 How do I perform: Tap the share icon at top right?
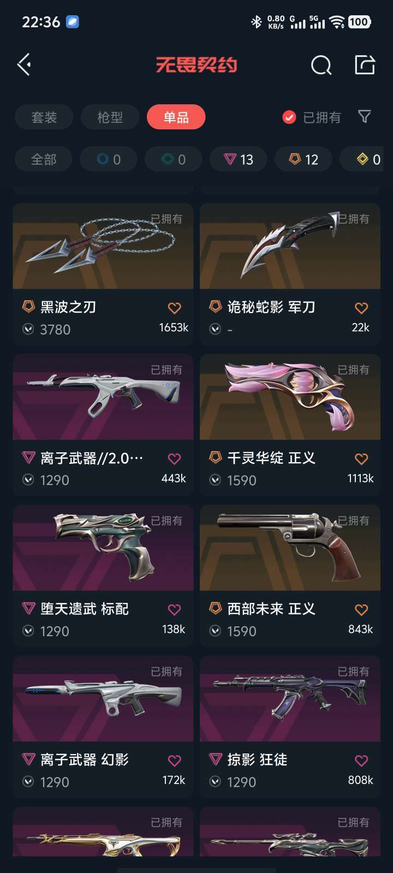coord(365,65)
